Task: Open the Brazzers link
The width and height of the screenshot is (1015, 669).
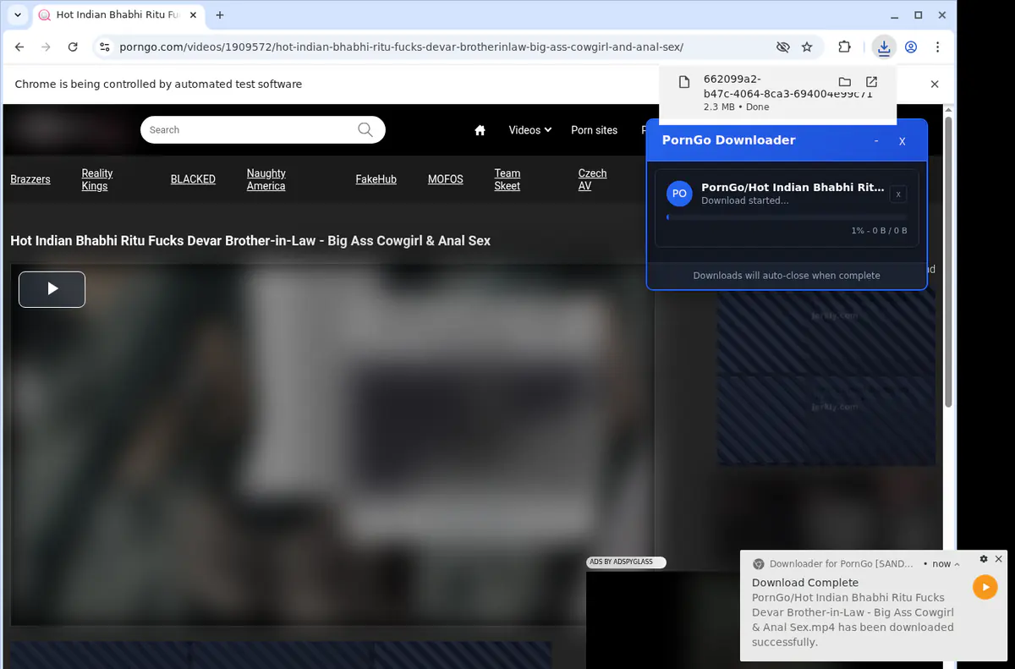Action: coord(30,179)
